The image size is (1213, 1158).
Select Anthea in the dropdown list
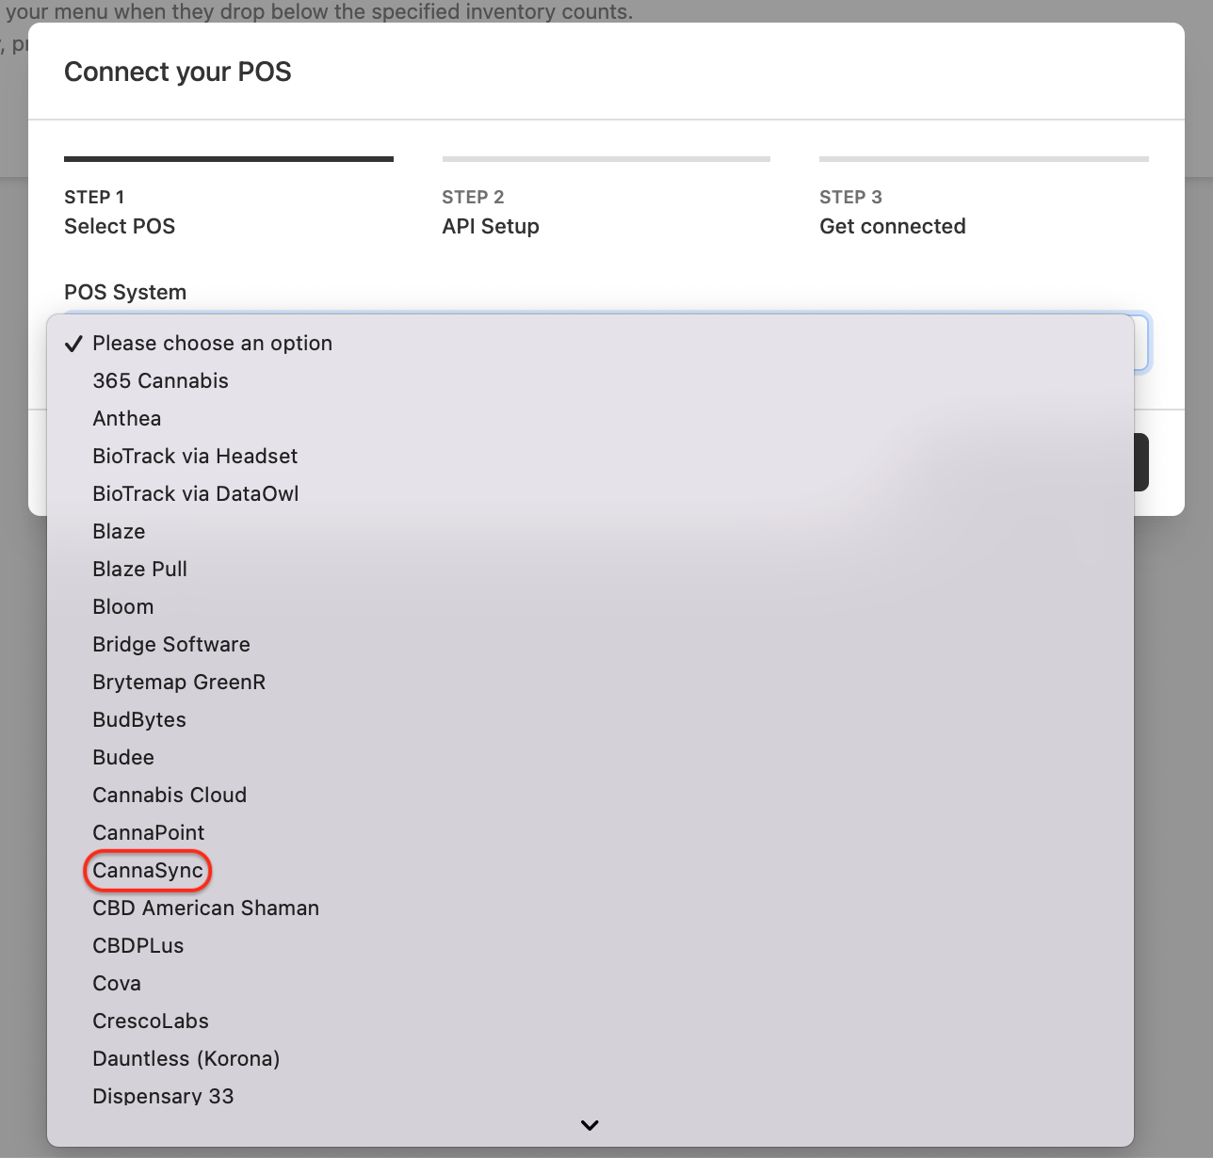click(590, 419)
